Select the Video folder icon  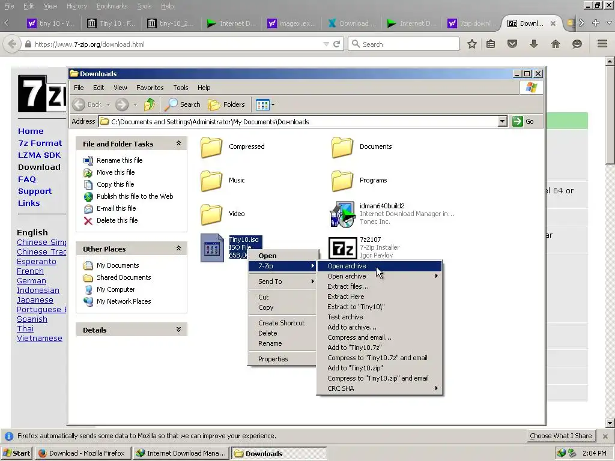(x=211, y=214)
